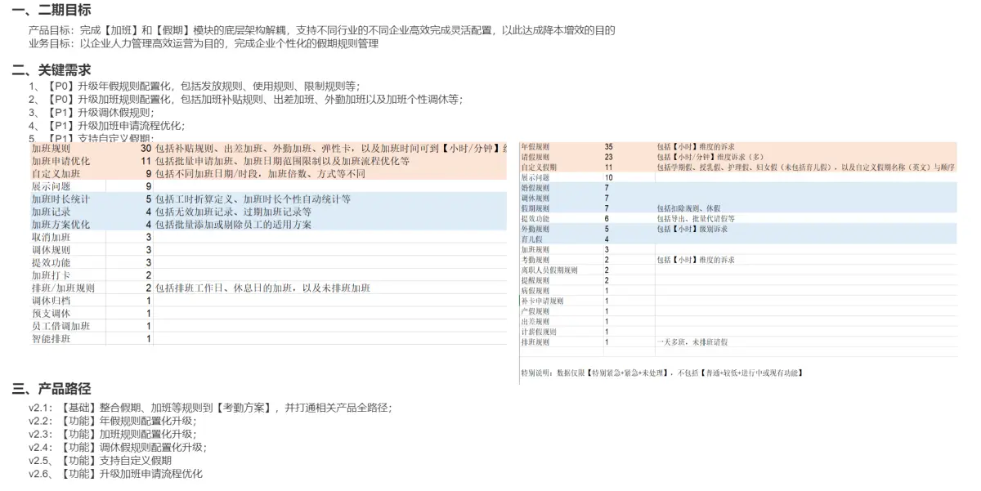981x491 pixels.
Task: Select the v2.2 '年假规则配置化升级' line
Action: [113, 421]
